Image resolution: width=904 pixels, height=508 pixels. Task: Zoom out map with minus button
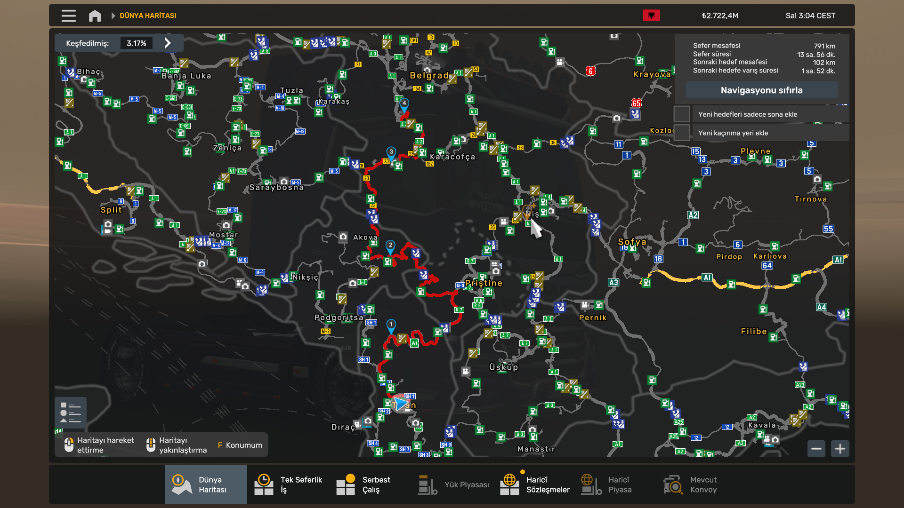[x=816, y=449]
